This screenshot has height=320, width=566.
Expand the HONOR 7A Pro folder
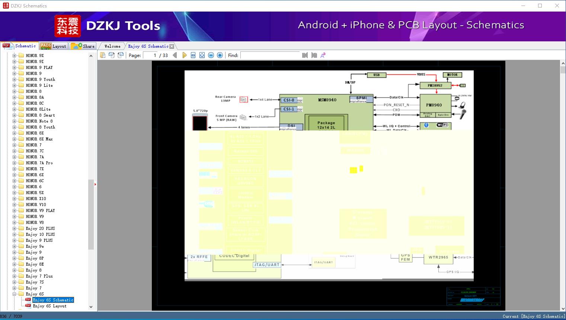(x=15, y=163)
